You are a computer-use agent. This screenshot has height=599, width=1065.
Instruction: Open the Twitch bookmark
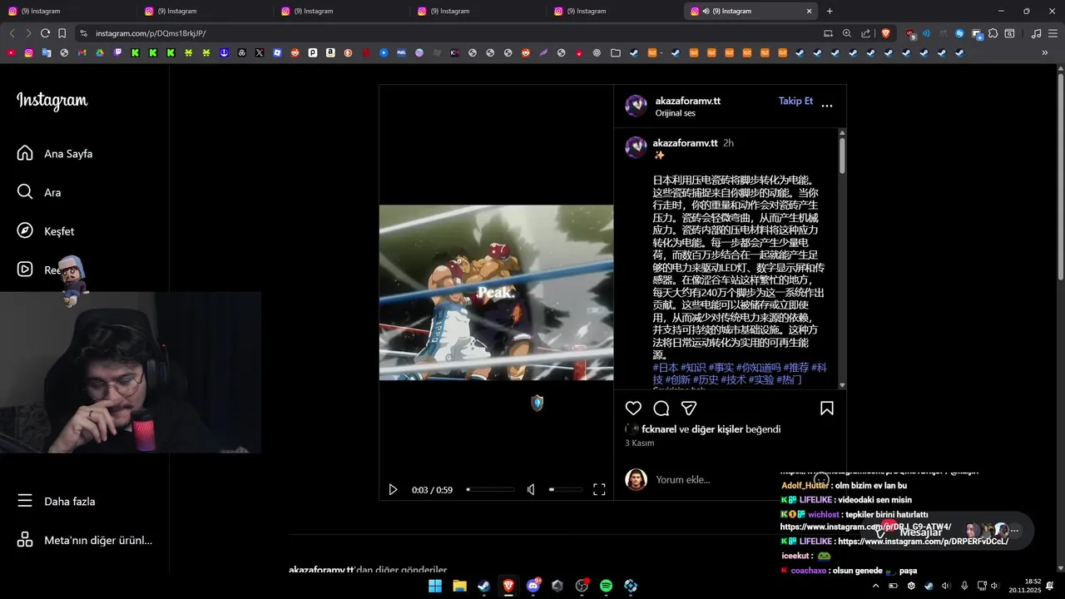pyautogui.click(x=117, y=52)
